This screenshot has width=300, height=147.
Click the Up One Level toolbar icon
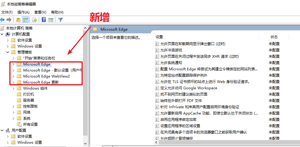click(x=18, y=20)
